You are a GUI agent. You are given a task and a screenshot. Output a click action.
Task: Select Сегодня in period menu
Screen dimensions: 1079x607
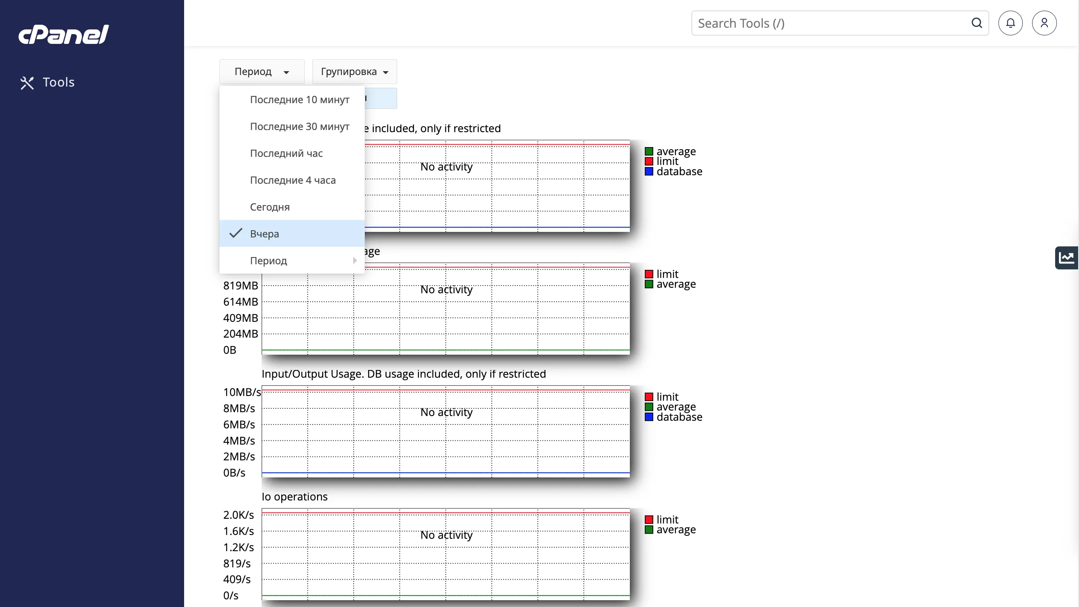[x=269, y=207]
